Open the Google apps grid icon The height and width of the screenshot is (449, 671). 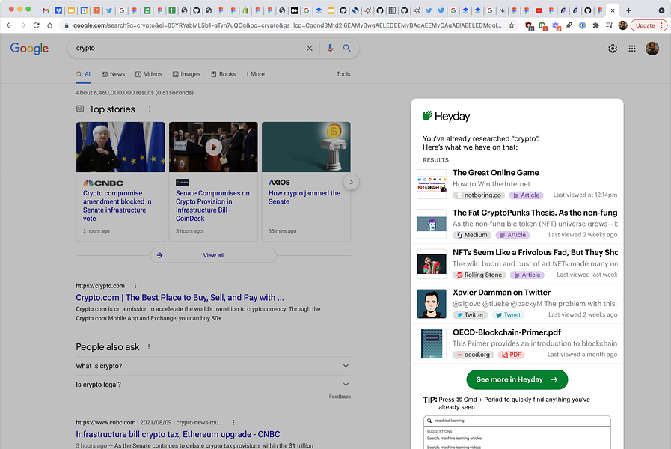(632, 49)
